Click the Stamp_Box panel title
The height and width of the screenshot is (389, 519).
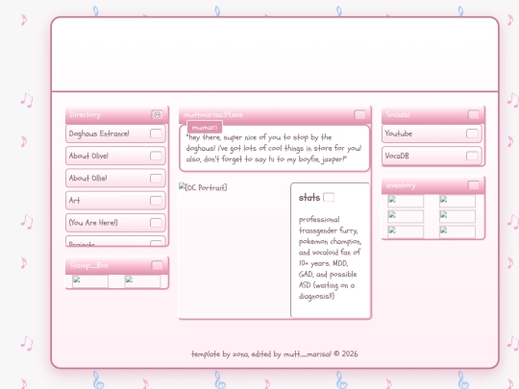[x=89, y=265]
